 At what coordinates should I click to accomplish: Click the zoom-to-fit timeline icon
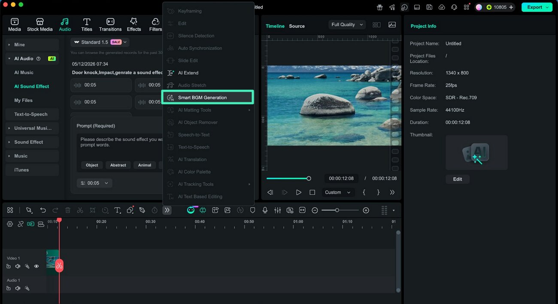point(302,210)
